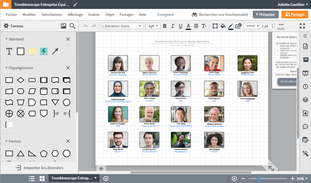Select Marjorie Richard's photo thumbnail

pos(118,63)
